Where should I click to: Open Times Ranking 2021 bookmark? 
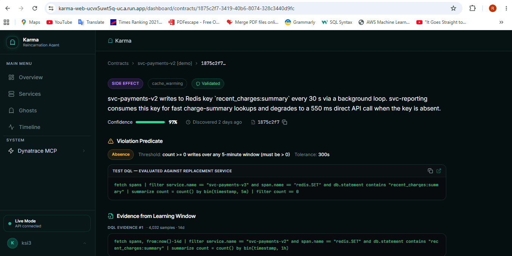[136, 22]
